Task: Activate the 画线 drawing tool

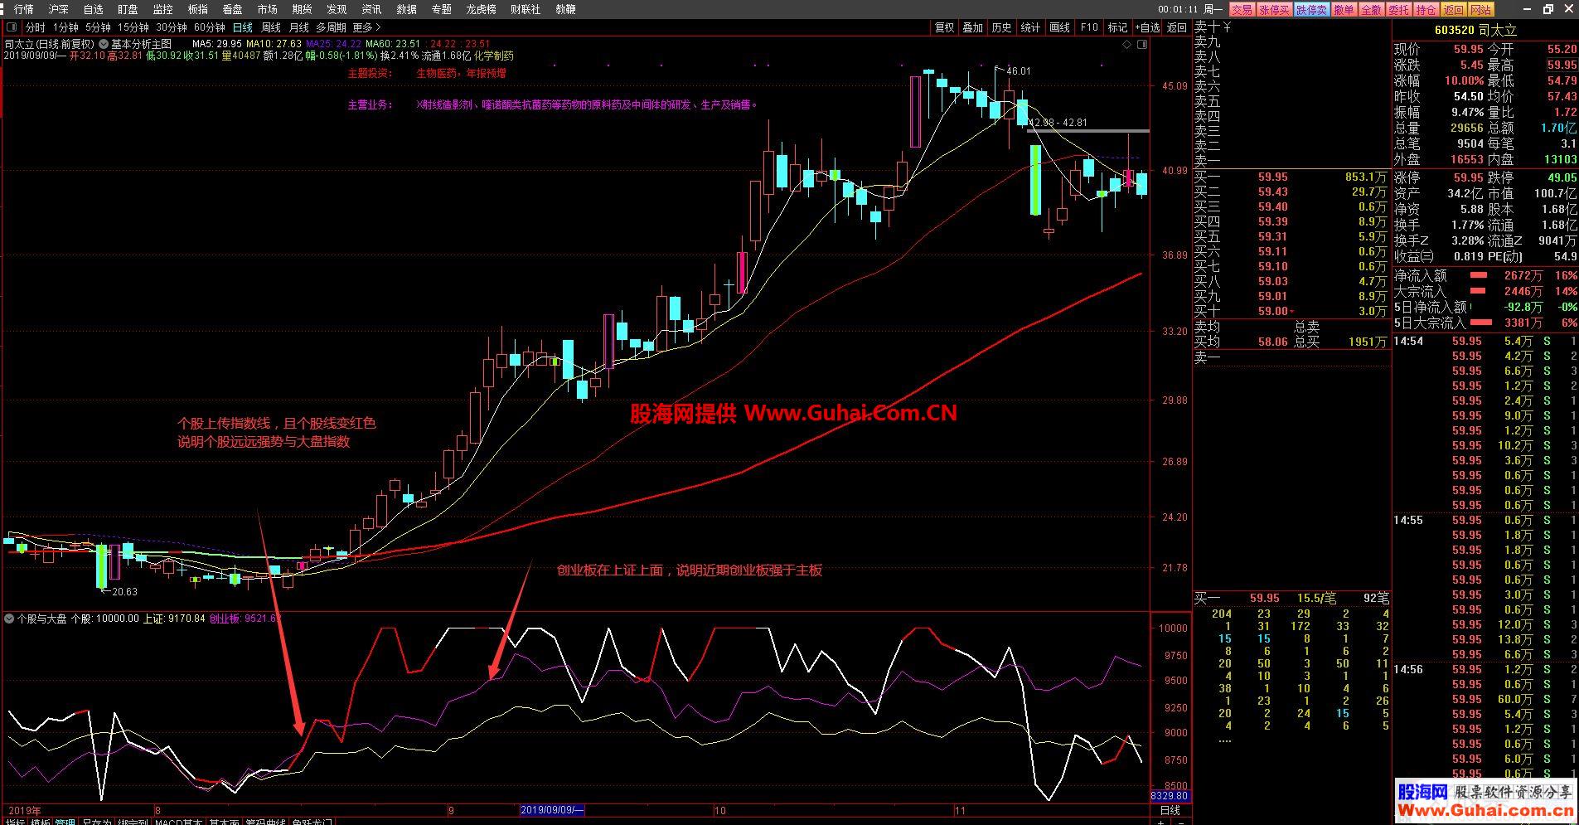Action: (1060, 27)
